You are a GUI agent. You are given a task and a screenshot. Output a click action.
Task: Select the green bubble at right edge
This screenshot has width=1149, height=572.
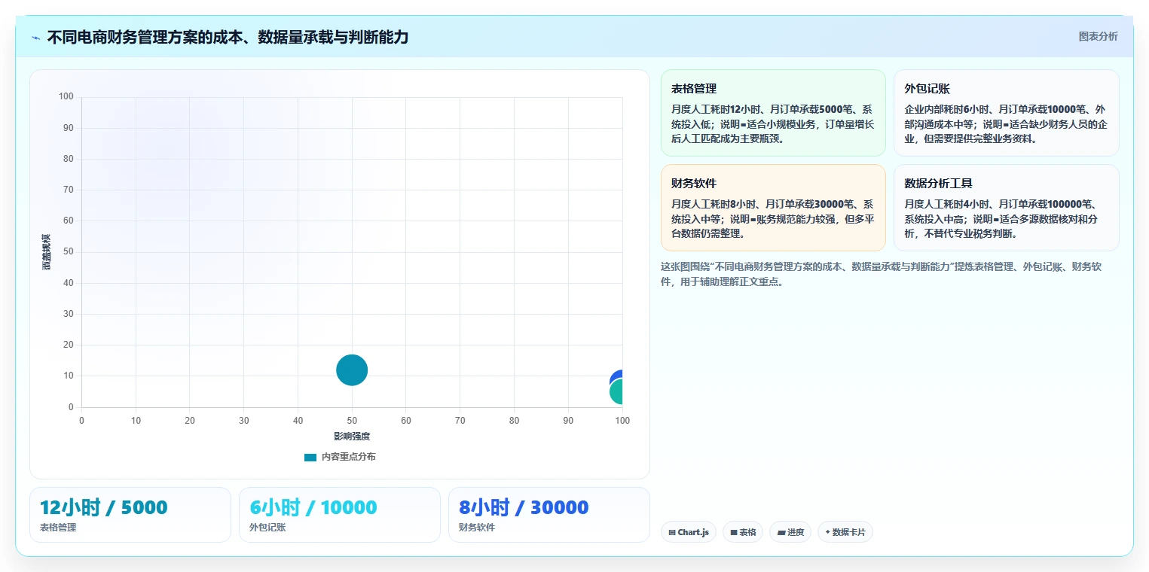coord(617,393)
